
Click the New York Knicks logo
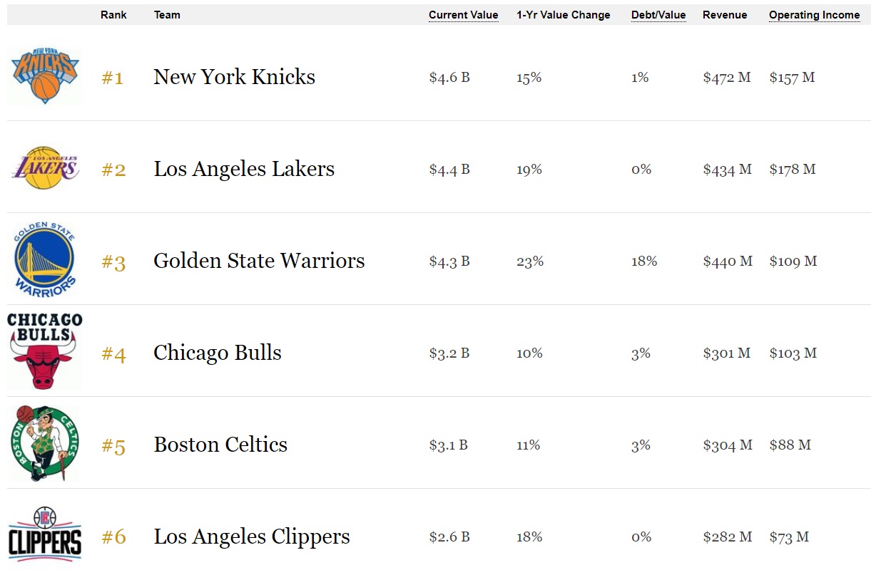45,76
